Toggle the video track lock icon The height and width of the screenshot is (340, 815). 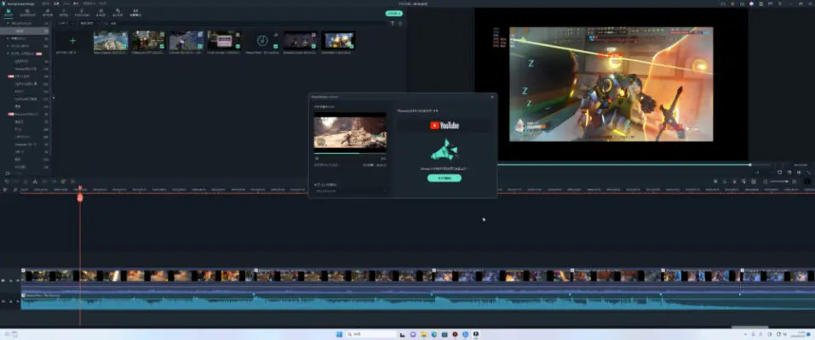click(x=11, y=280)
